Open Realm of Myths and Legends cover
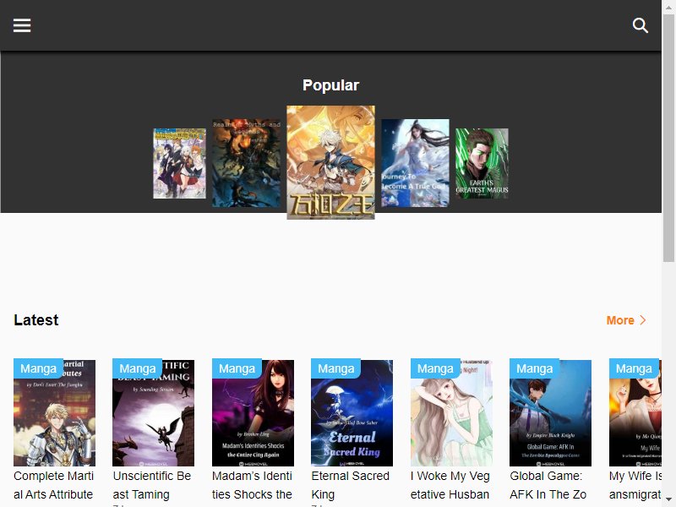Screen dimensions: 676x507 (x=246, y=163)
